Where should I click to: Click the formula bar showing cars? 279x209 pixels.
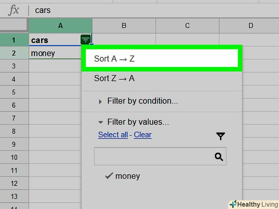pyautogui.click(x=153, y=10)
